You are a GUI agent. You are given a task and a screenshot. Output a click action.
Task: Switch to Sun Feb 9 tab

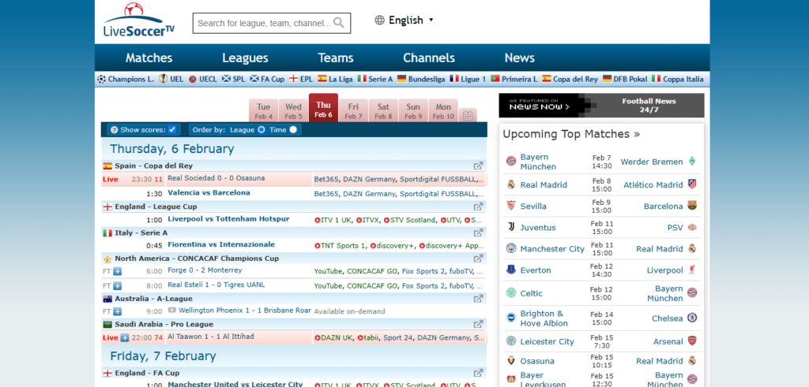413,110
